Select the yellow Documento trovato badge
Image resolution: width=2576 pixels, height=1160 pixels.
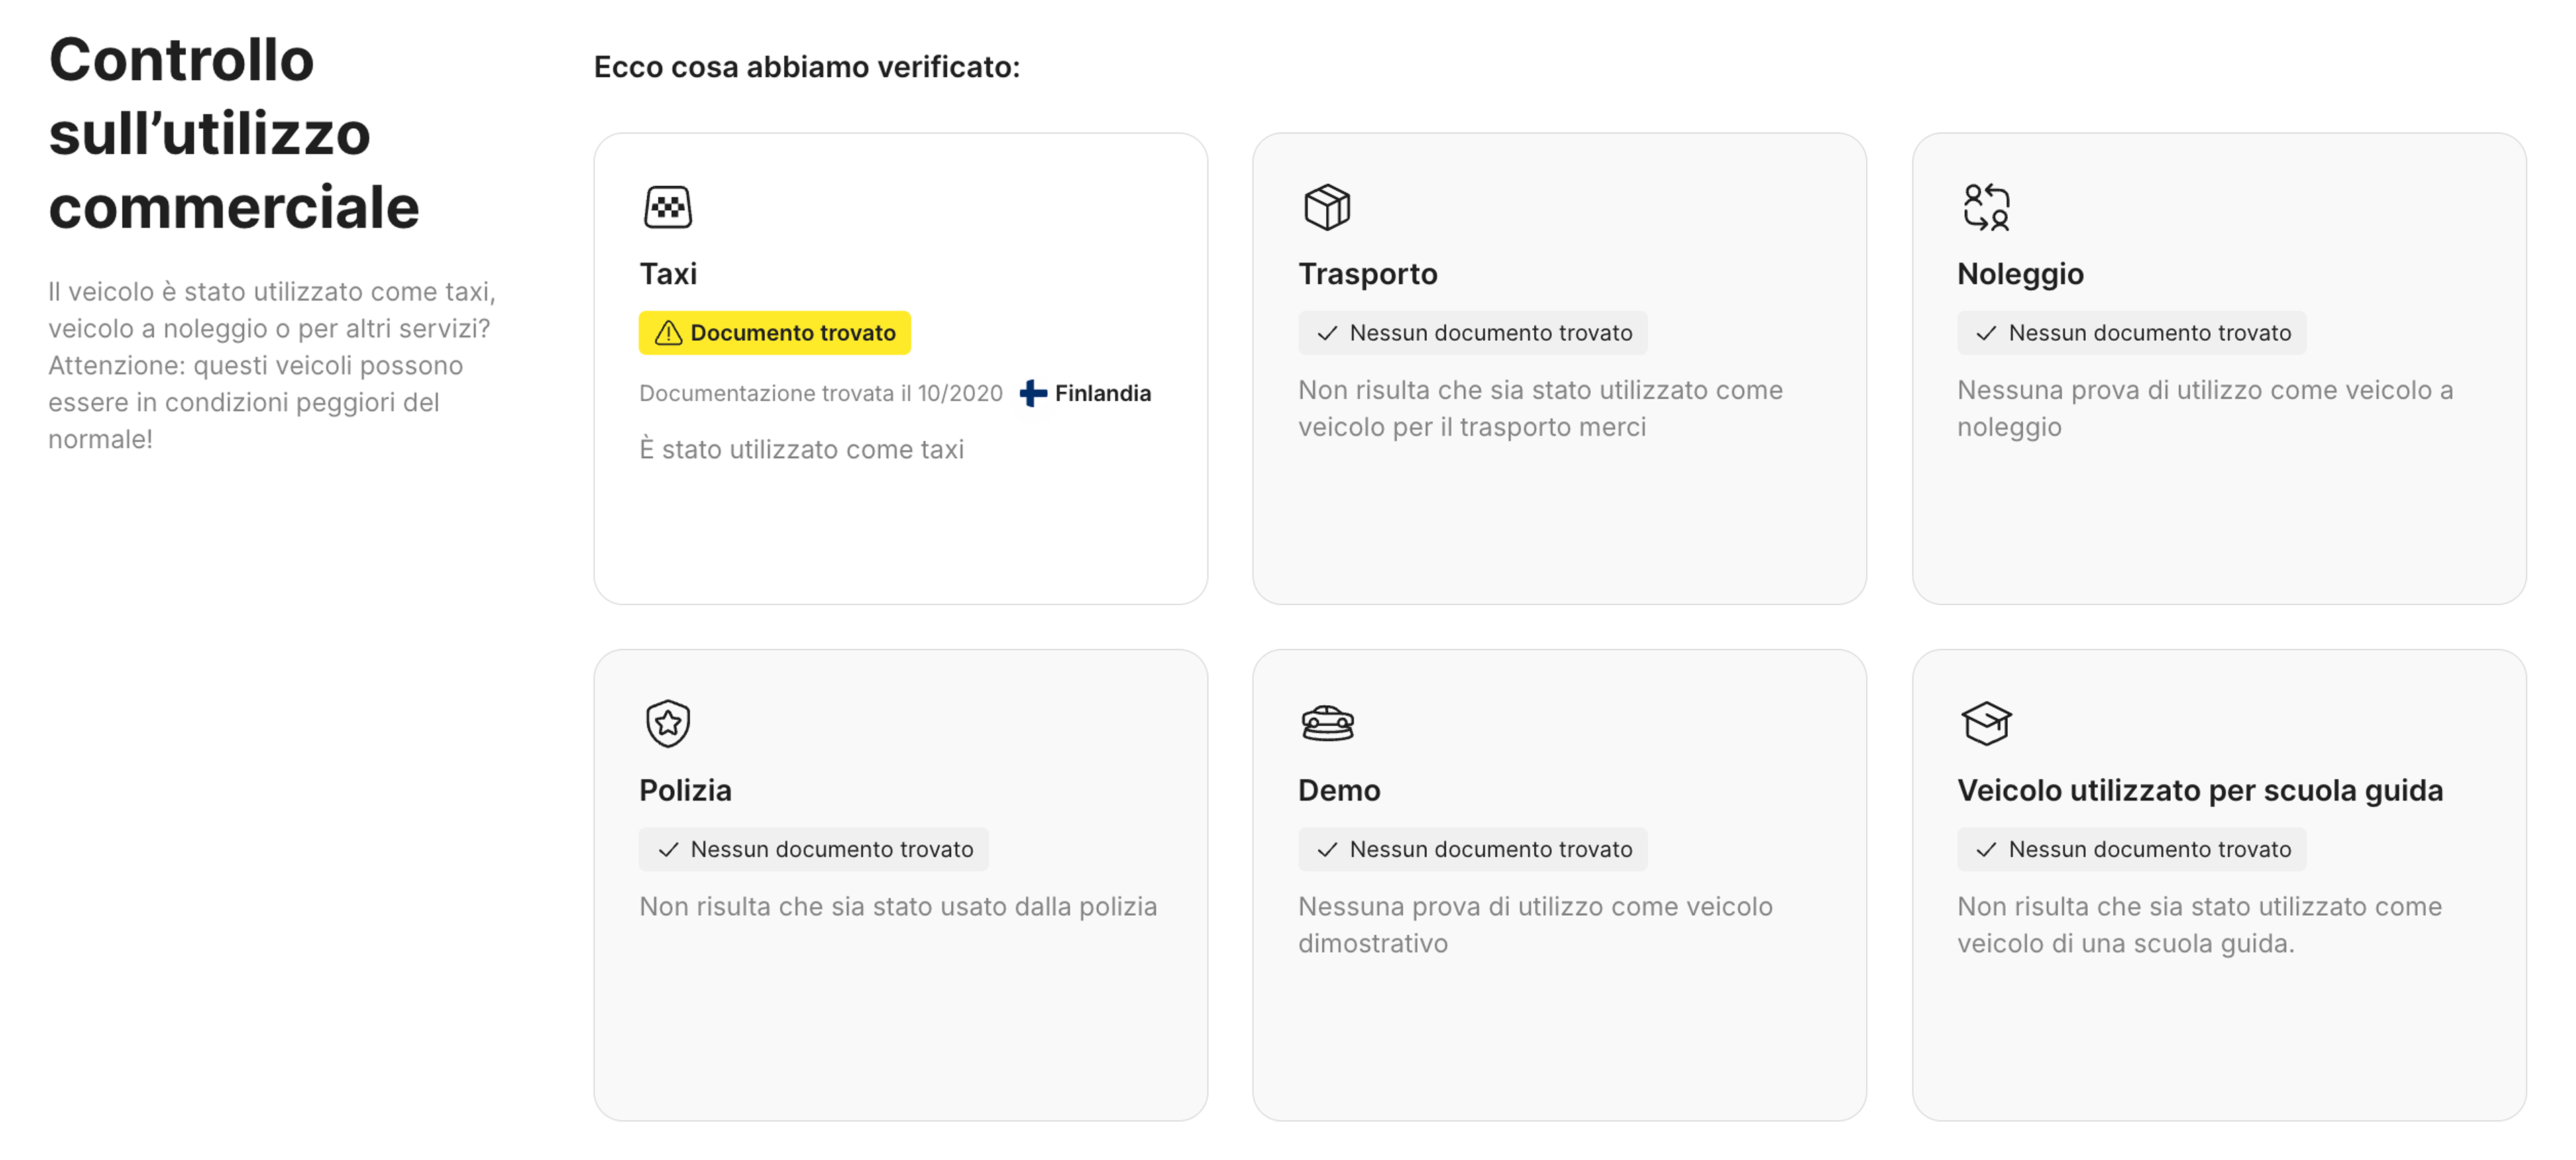click(774, 332)
